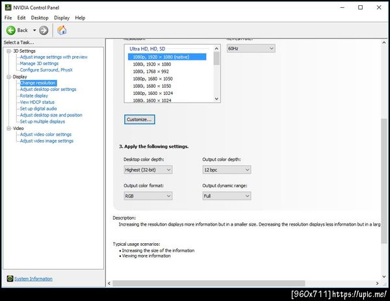Open the Edit menu

21,18
